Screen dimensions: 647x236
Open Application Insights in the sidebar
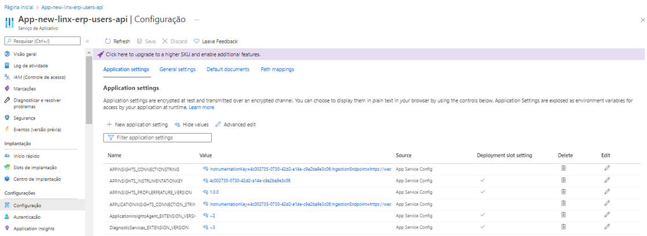click(34, 228)
